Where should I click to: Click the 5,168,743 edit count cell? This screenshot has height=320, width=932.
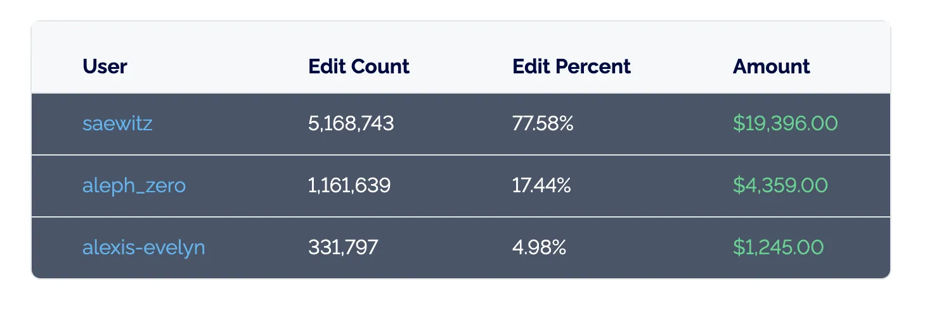[351, 123]
